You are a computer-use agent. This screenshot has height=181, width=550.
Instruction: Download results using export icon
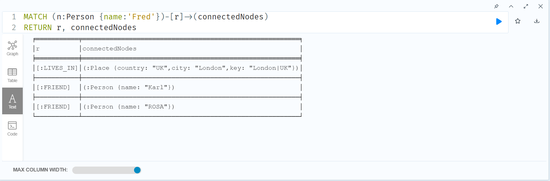pos(537,21)
